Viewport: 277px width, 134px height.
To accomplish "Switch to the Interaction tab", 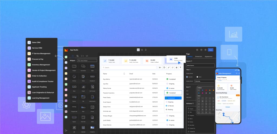I will [198, 56].
